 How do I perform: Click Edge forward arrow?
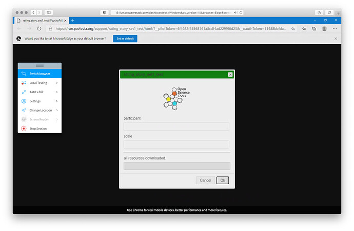pyautogui.click(x=29, y=29)
